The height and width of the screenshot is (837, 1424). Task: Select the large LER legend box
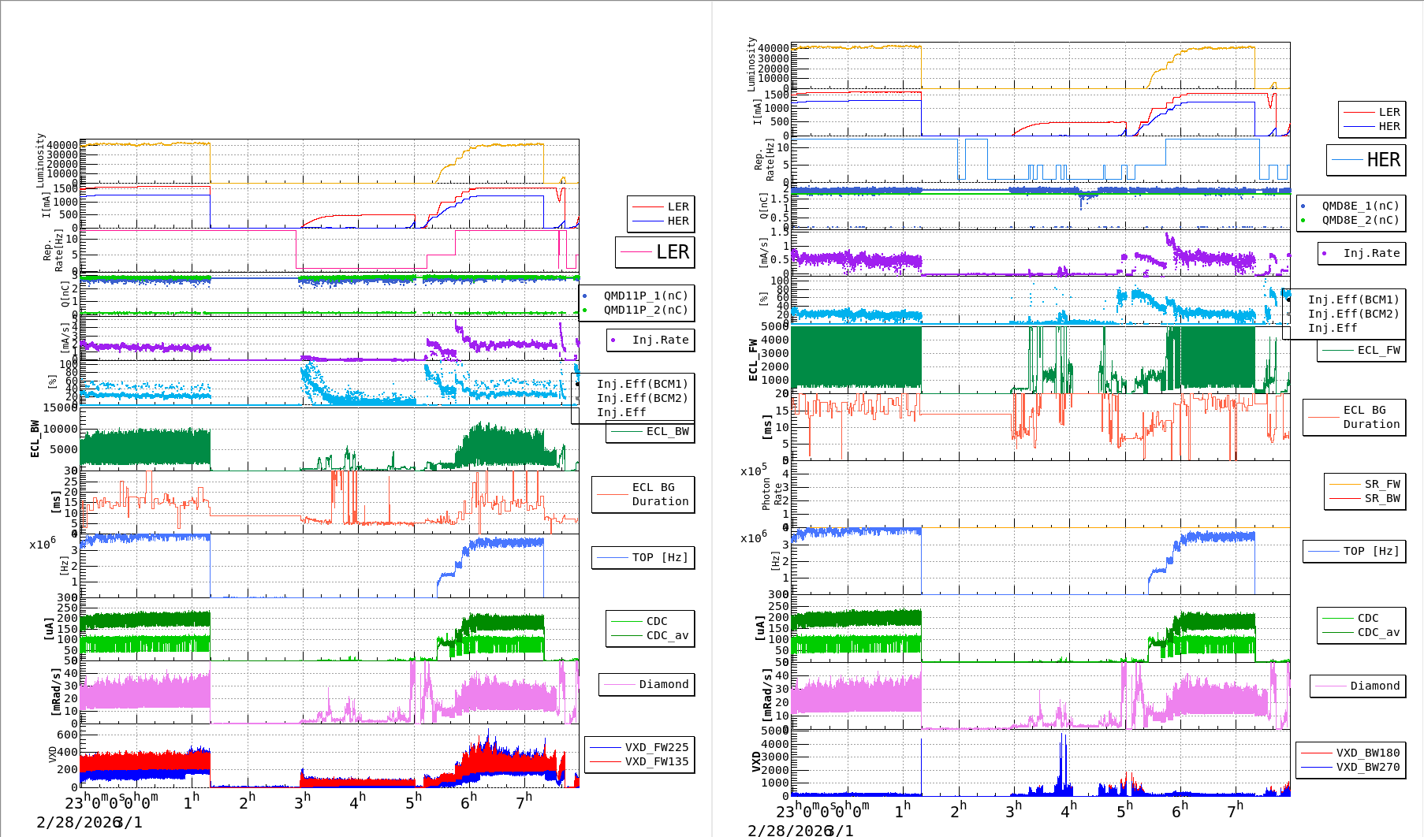pyautogui.click(x=655, y=252)
